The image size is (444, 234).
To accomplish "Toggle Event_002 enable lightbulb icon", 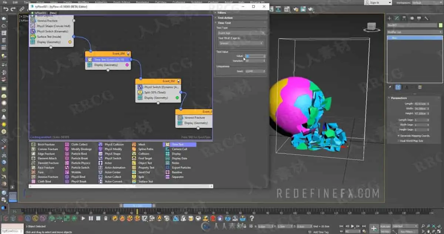I will 178,81.
